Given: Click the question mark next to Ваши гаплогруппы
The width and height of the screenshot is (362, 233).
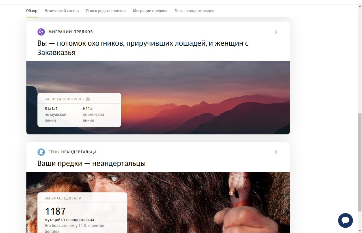Looking at the screenshot, I should [x=88, y=99].
